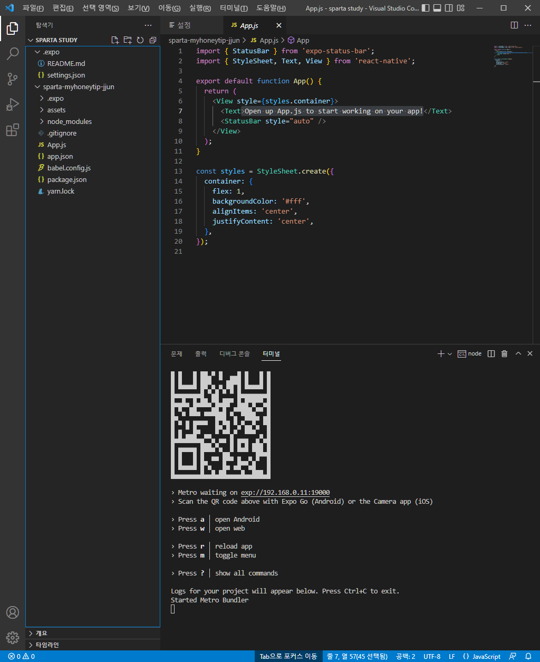Open the 보기 menu
Image resolution: width=540 pixels, height=662 pixels.
(x=139, y=8)
